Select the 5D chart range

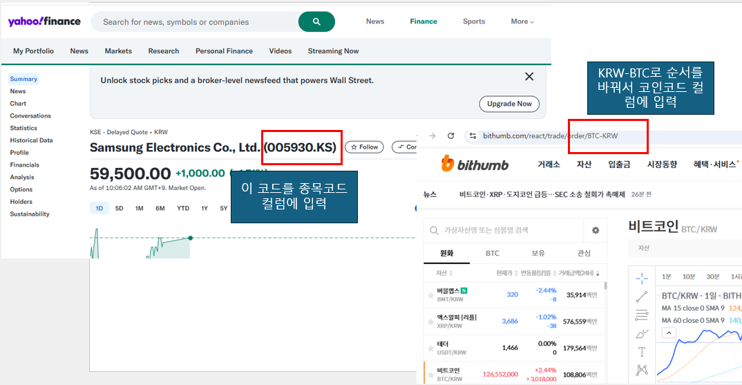click(x=120, y=208)
